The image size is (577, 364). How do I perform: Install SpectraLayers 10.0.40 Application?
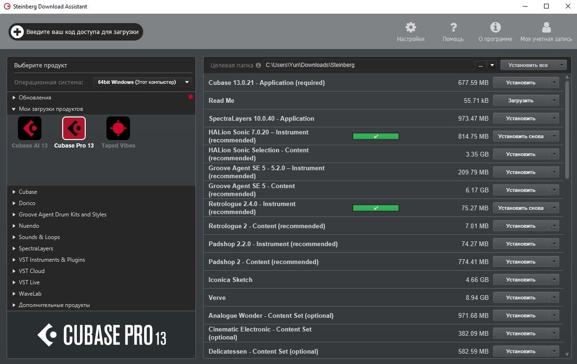(521, 118)
